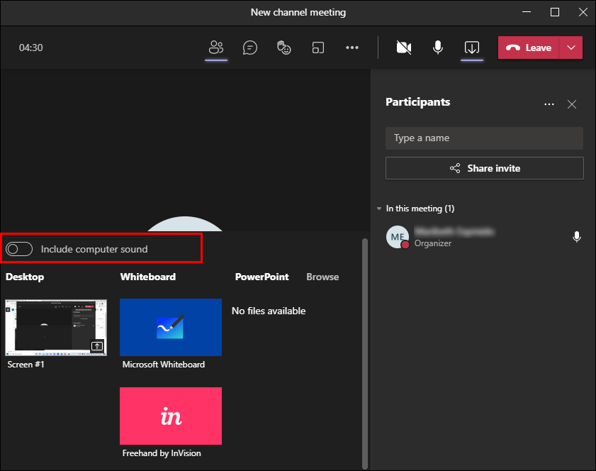Click the share content icon

coord(472,48)
